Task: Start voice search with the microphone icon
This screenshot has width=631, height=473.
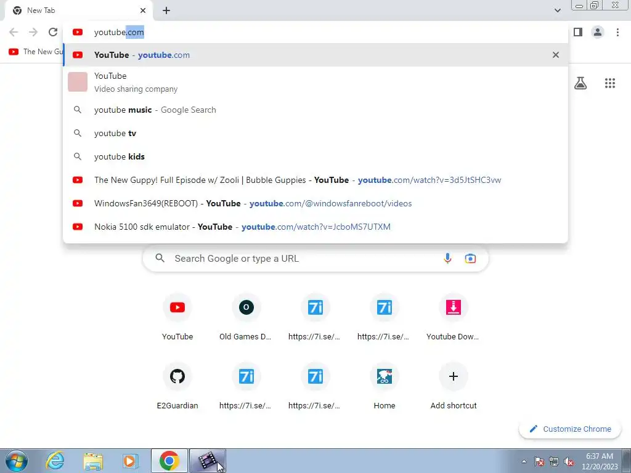Action: click(x=447, y=258)
